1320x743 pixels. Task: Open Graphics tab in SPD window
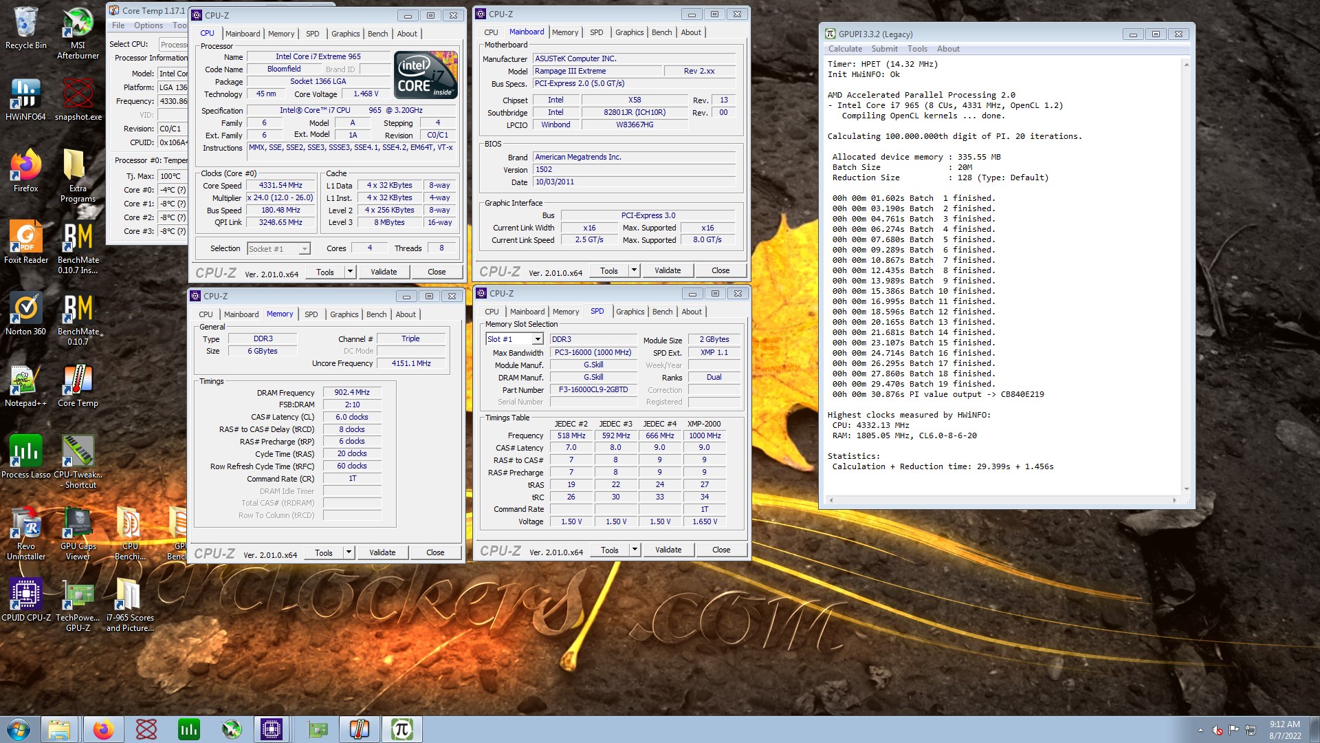[x=630, y=312]
